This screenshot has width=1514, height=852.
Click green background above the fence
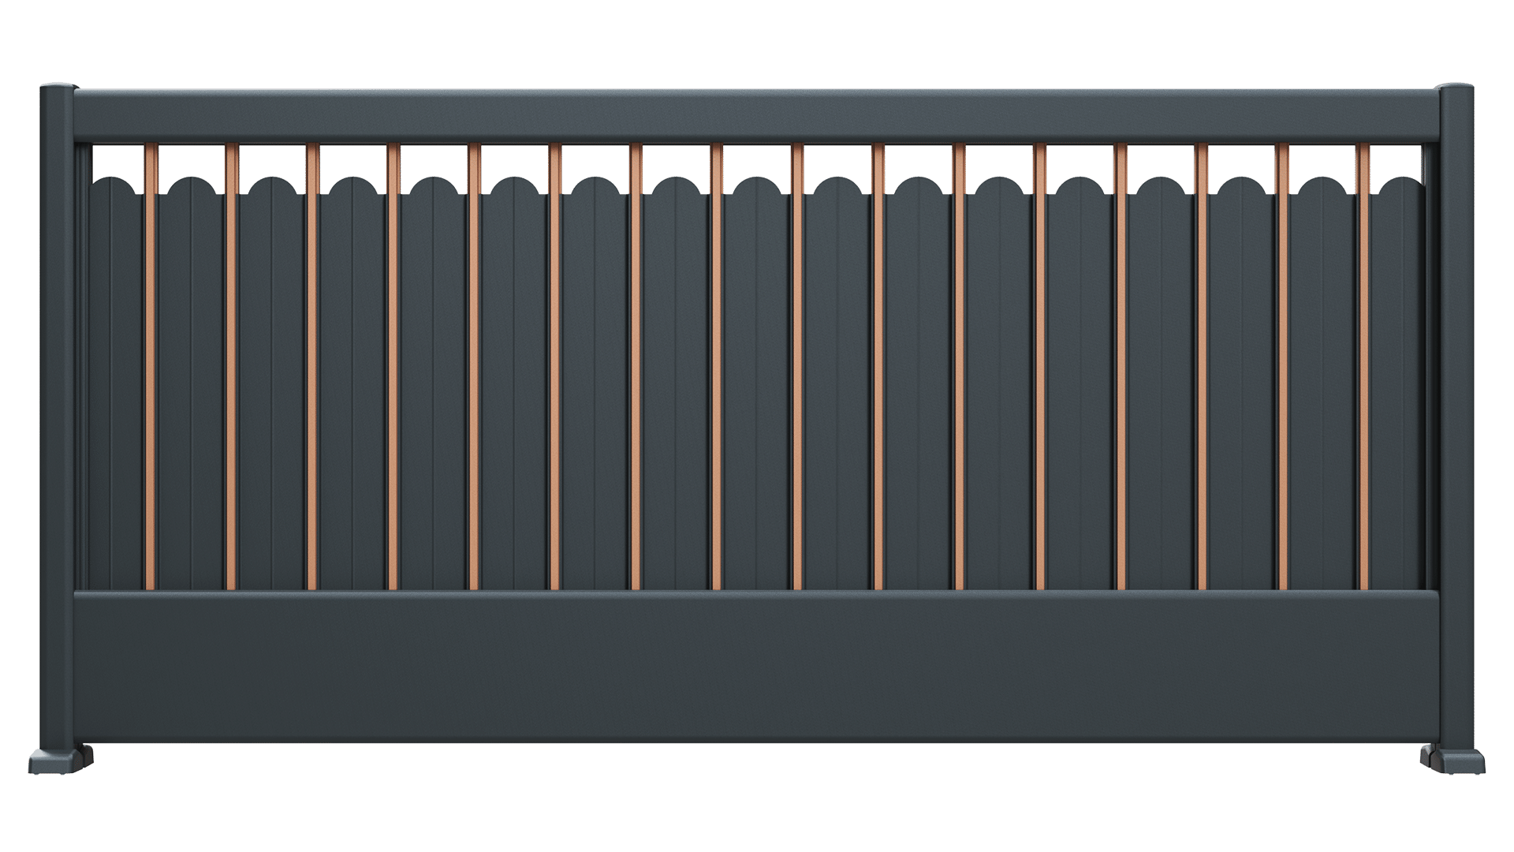[x=757, y=39]
